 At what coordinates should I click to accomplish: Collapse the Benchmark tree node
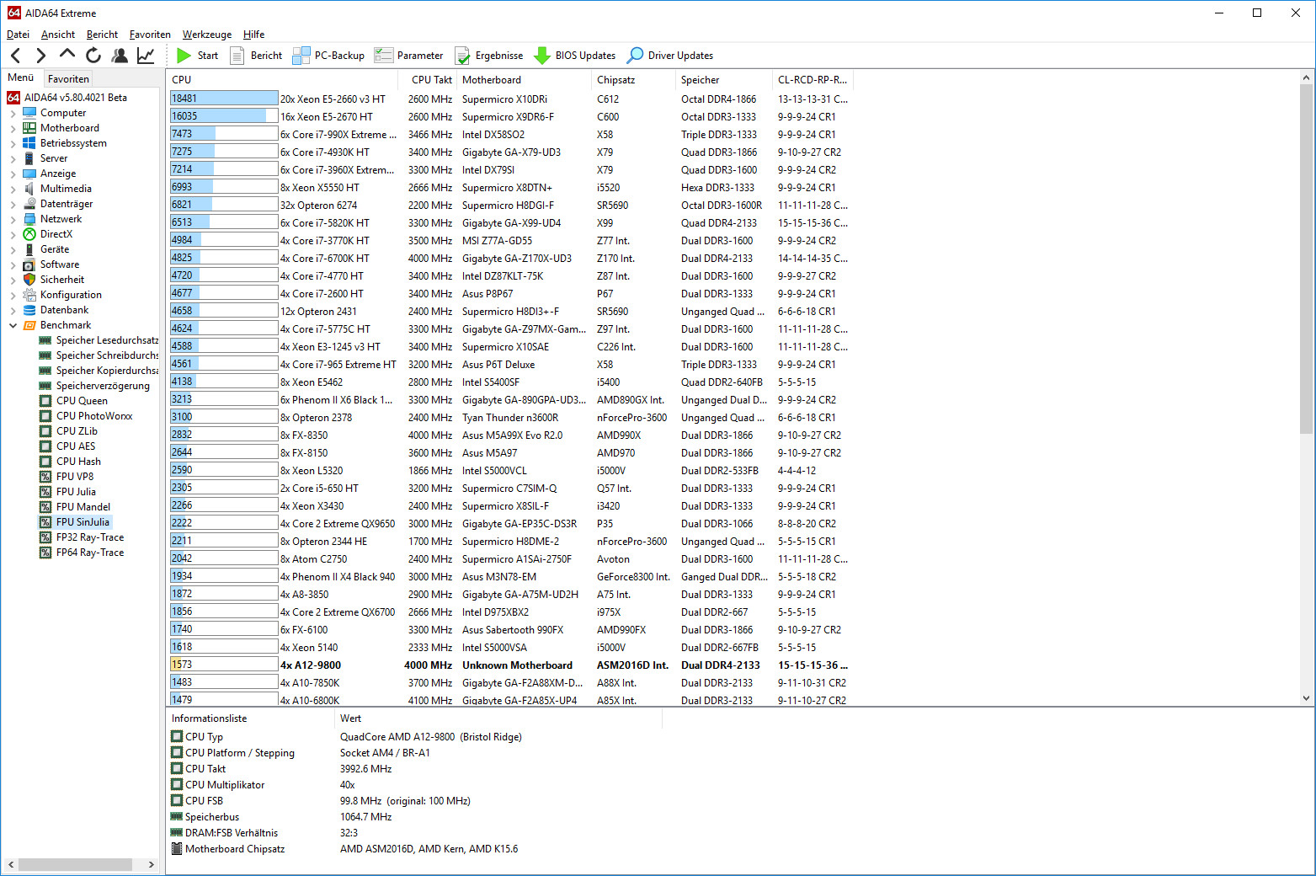[13, 325]
